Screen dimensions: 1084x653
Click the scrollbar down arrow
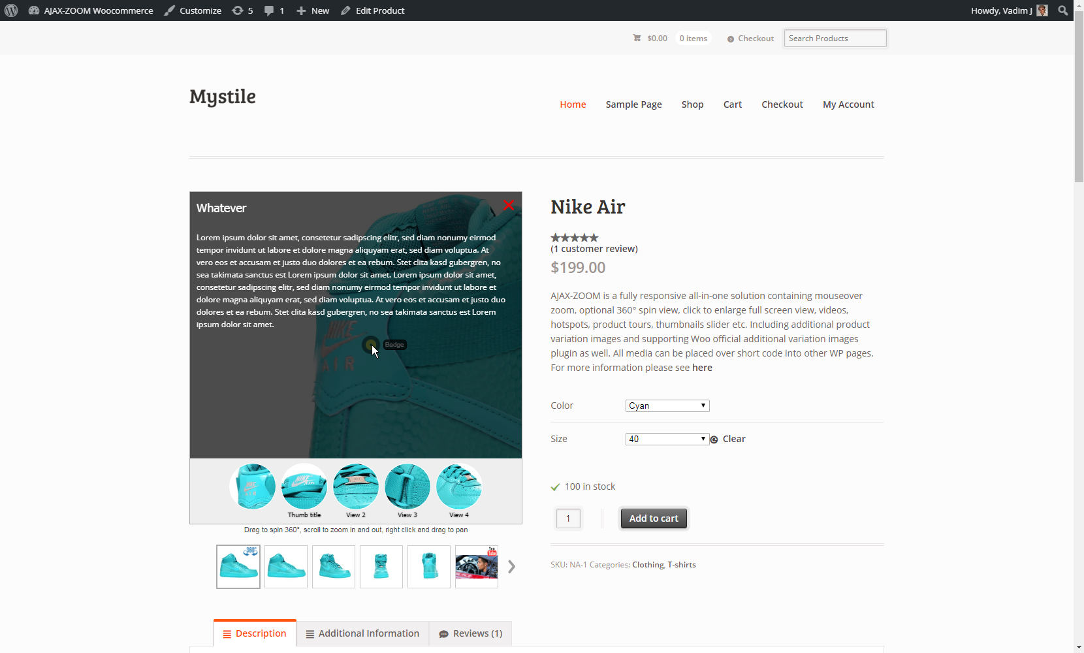click(x=1079, y=647)
